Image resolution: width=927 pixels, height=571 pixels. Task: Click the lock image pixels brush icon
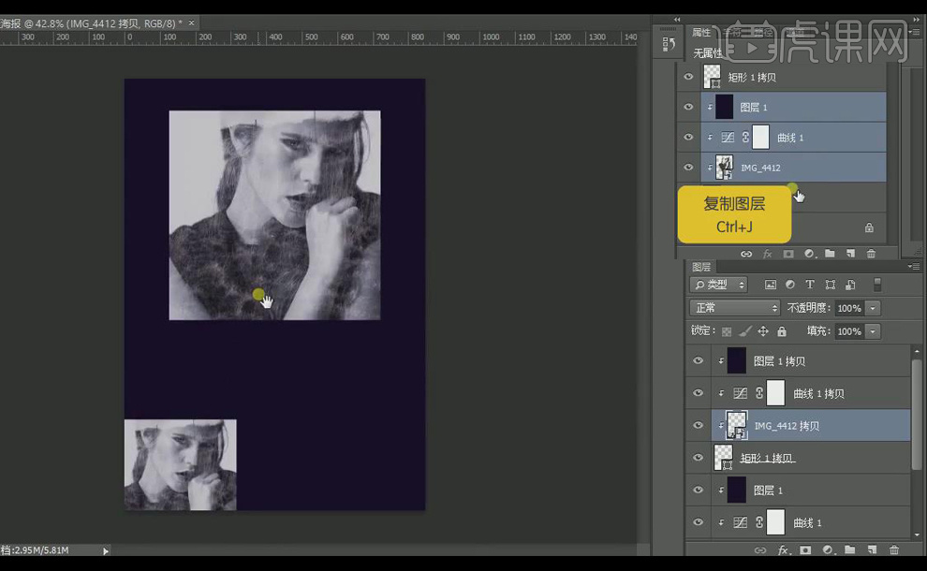pos(745,331)
